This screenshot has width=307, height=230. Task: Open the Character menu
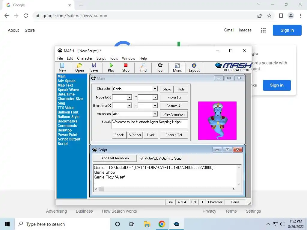coord(85,58)
